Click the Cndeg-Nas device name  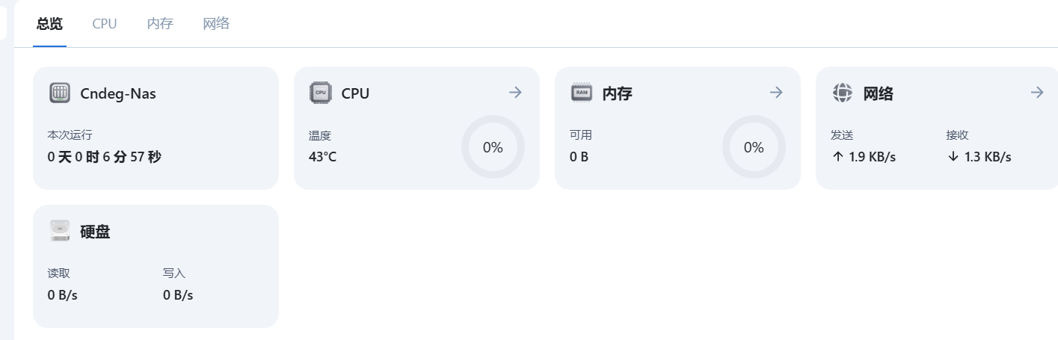click(118, 93)
